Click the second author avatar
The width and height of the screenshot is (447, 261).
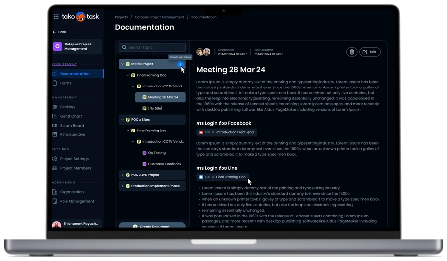207,52
